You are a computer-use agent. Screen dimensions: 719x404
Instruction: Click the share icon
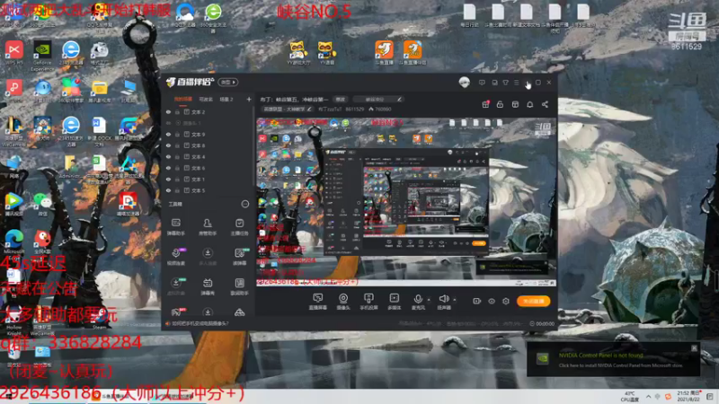[545, 104]
